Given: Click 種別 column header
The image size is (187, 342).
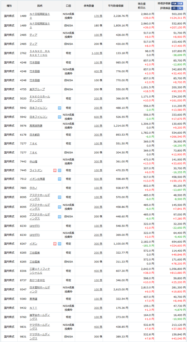Looking at the screenshot, I should coord(9,6).
